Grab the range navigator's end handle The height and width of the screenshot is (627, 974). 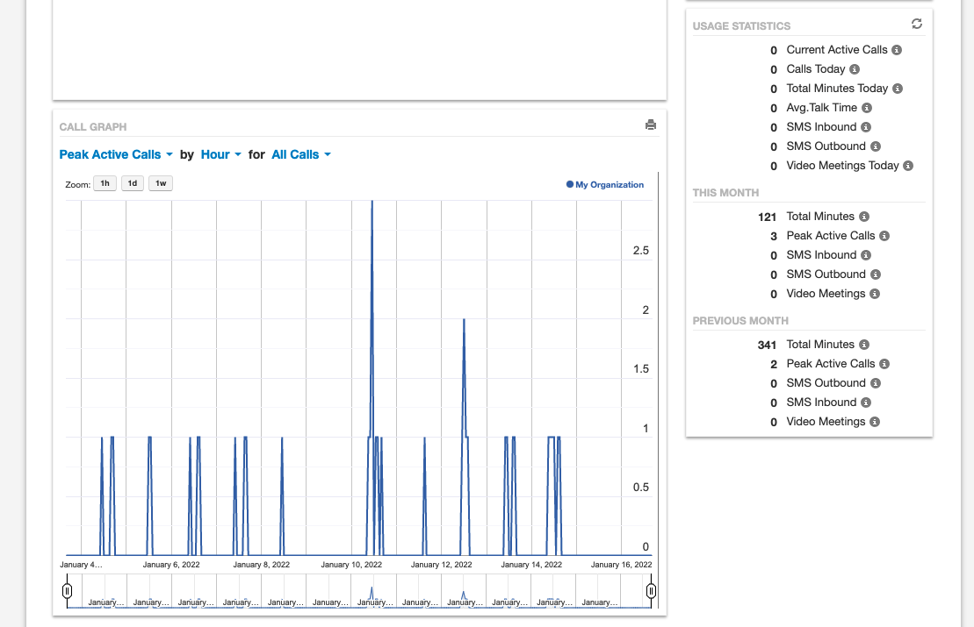(651, 590)
